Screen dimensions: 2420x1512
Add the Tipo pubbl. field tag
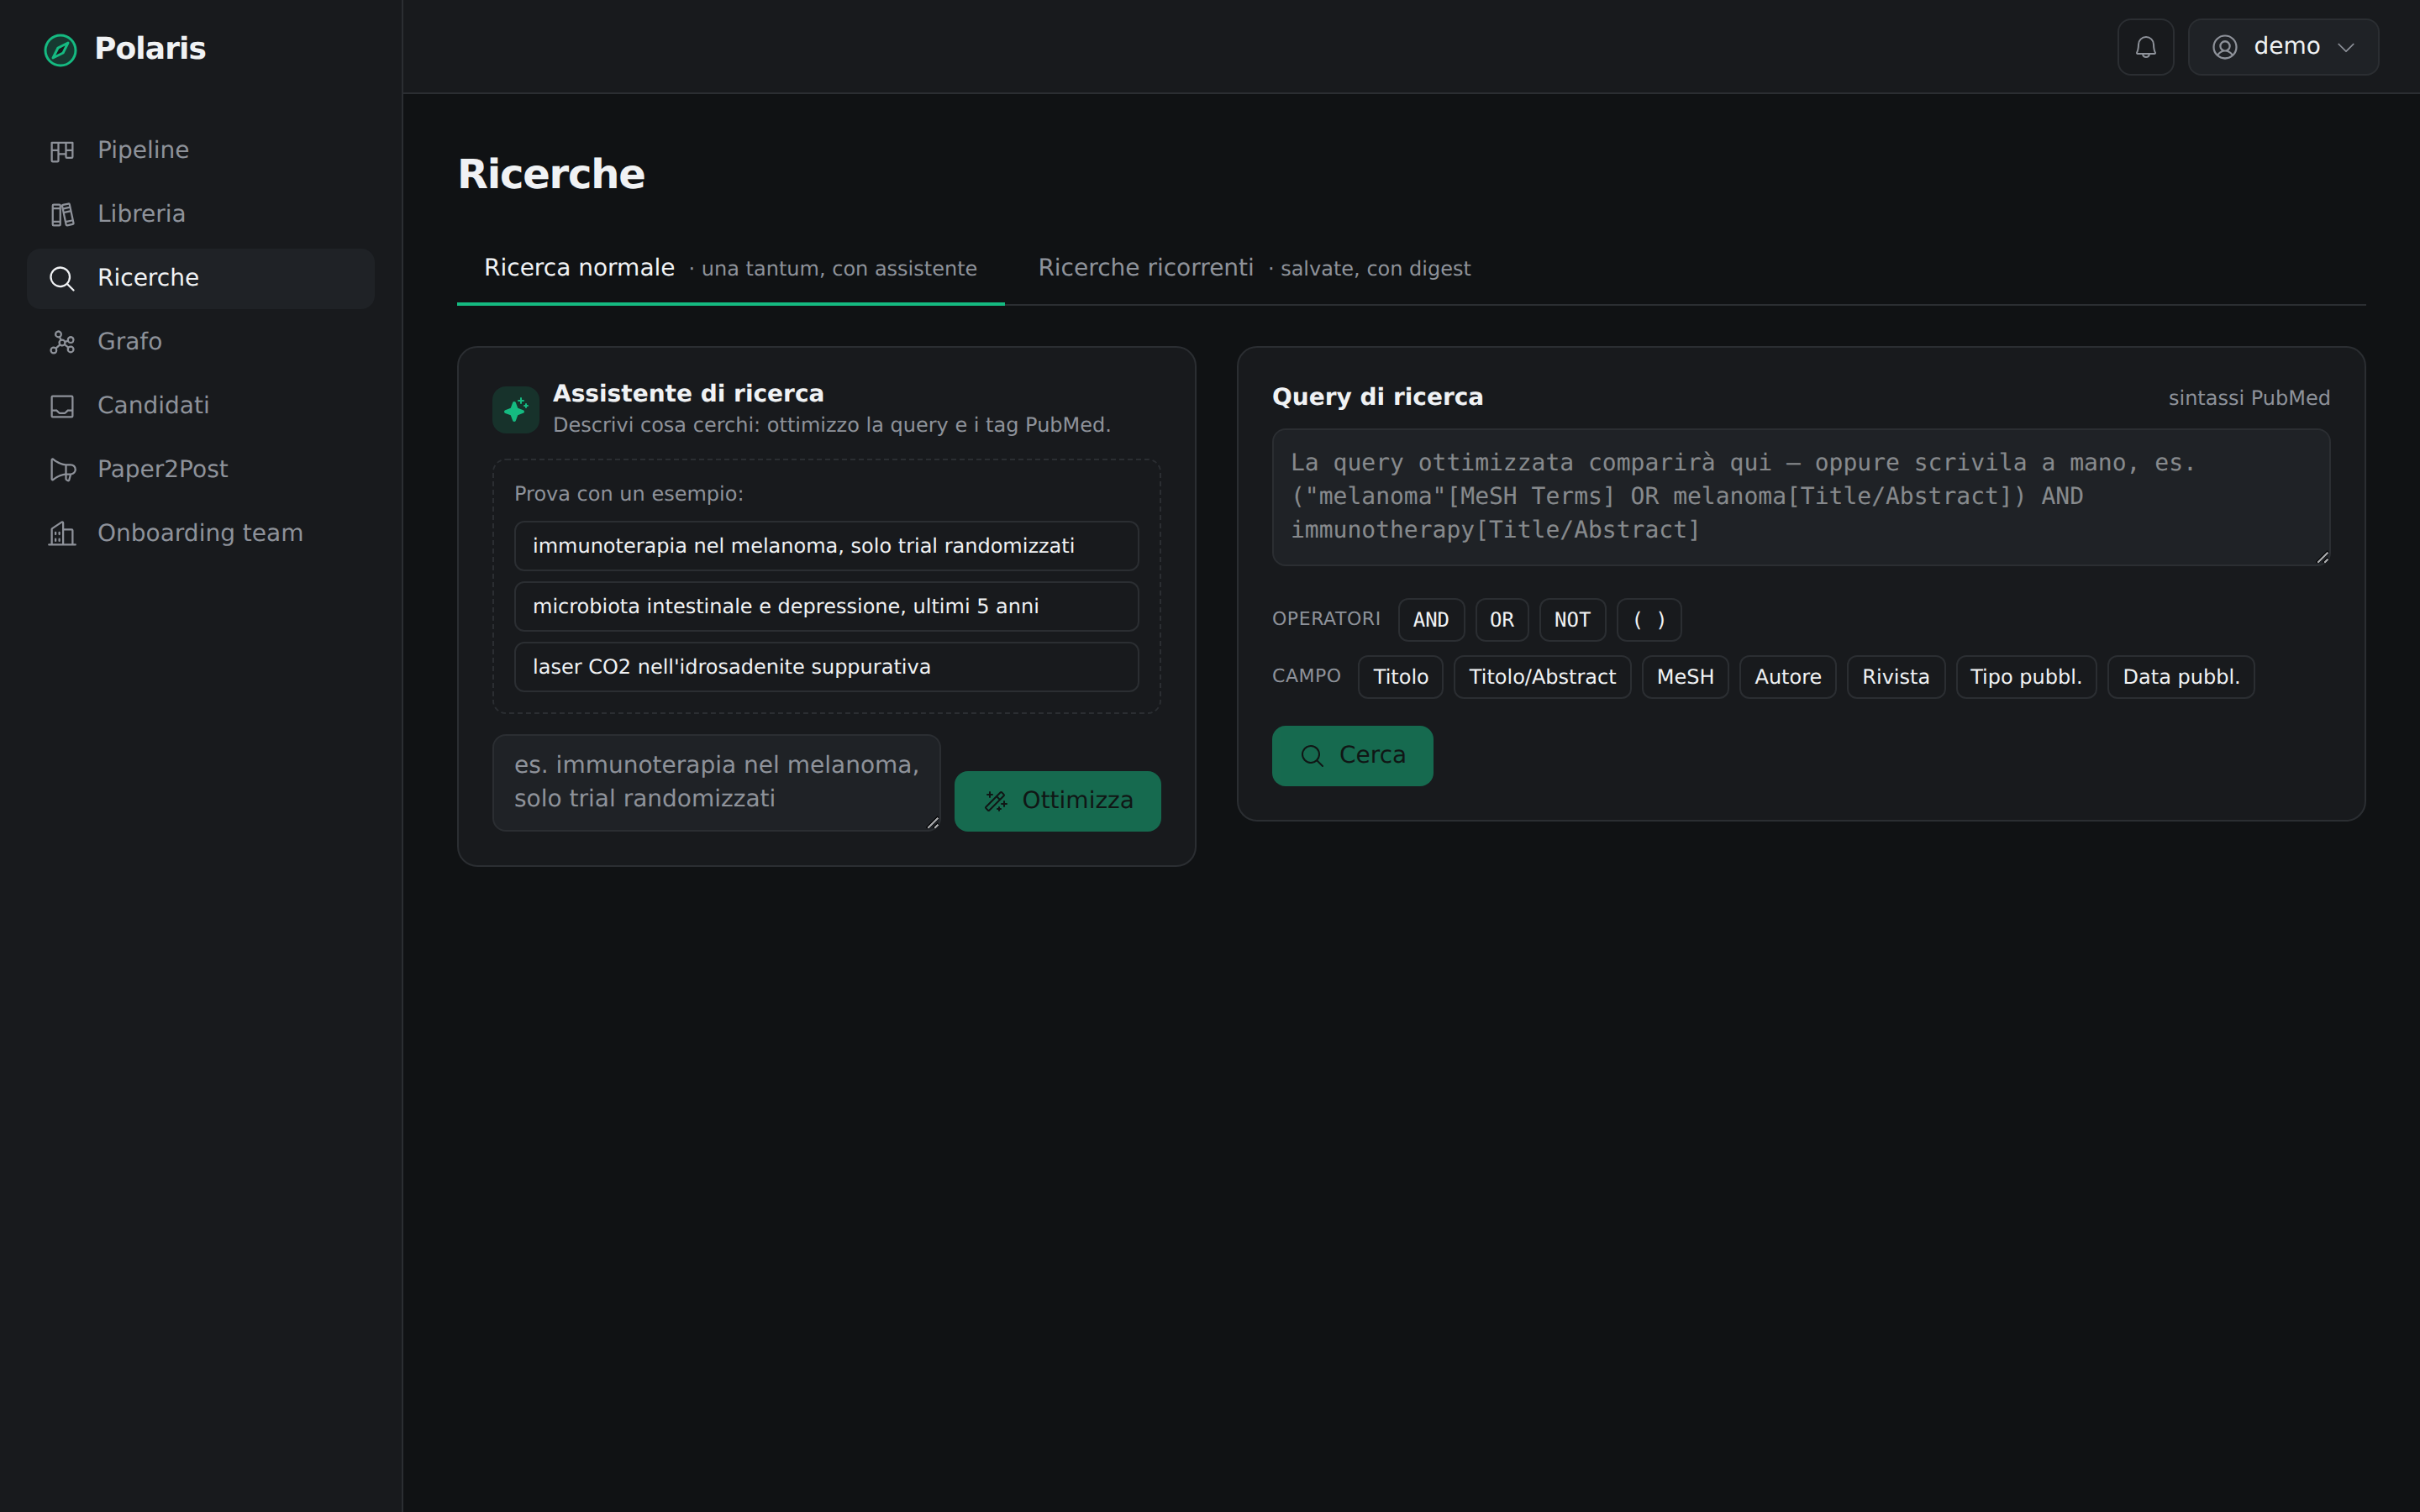pos(2025,677)
